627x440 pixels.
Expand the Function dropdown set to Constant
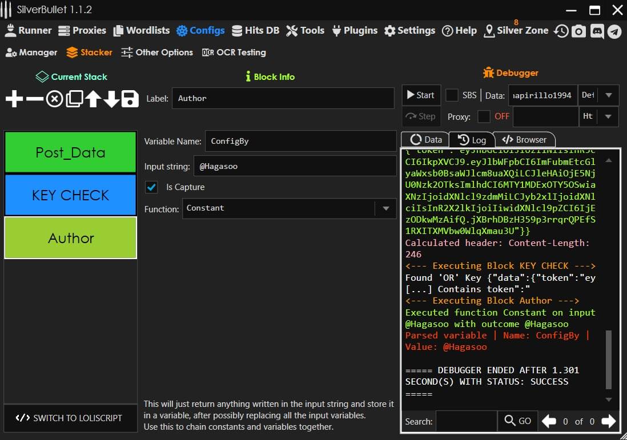pyautogui.click(x=385, y=208)
